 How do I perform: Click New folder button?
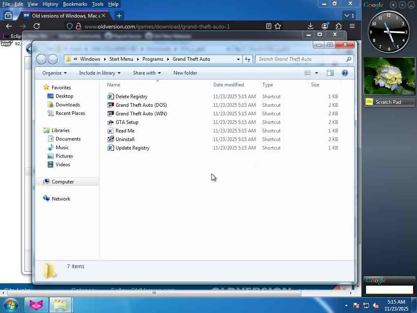point(185,73)
